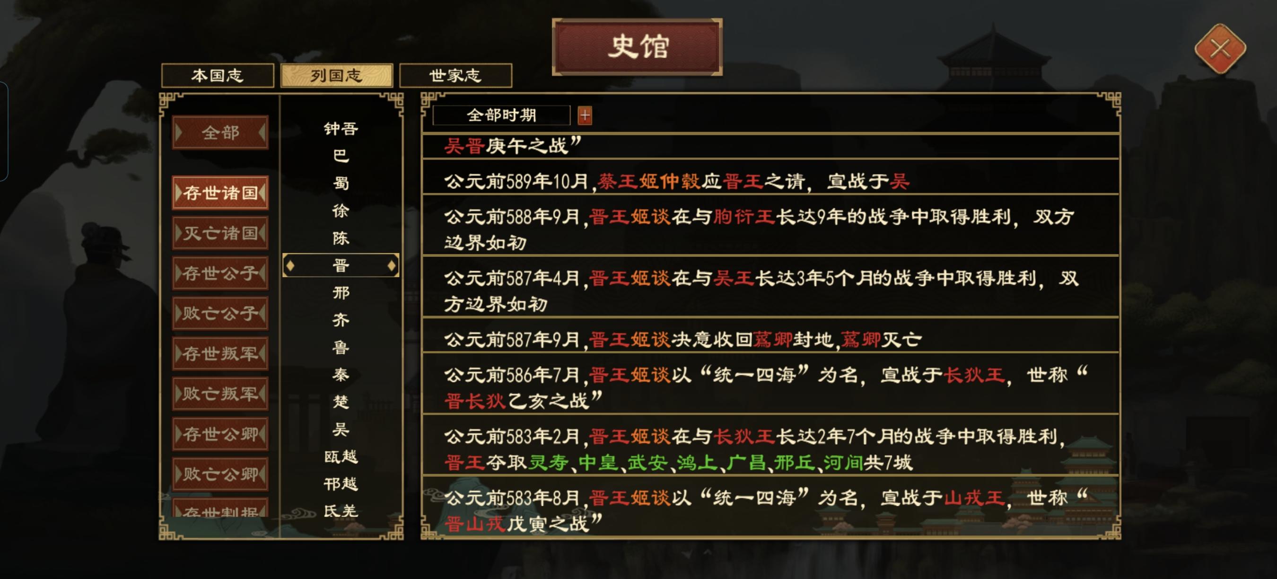
Task: Select the 列国志 tab
Action: click(337, 75)
